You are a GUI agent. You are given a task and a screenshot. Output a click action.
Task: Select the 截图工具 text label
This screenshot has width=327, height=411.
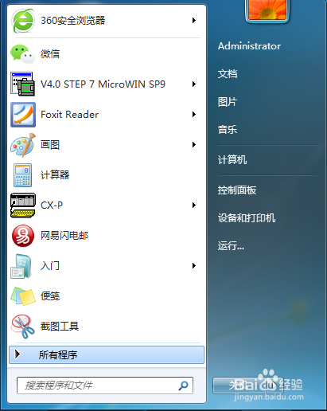pos(60,327)
